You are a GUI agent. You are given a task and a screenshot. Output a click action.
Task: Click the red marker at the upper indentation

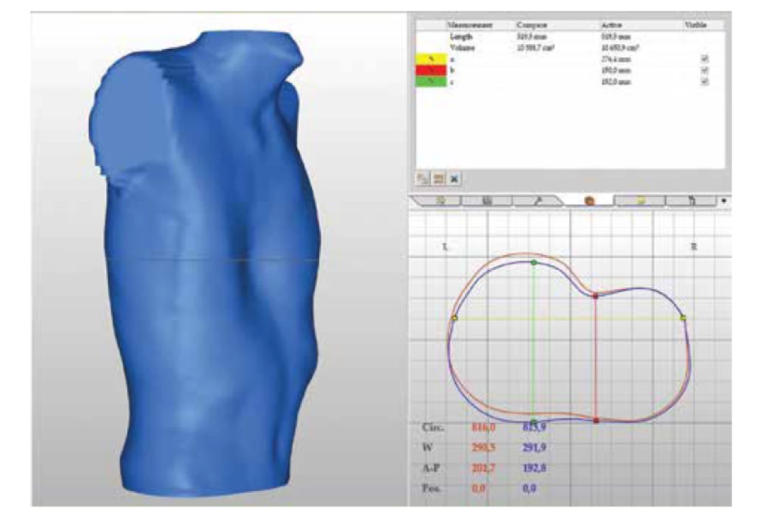coord(595,296)
